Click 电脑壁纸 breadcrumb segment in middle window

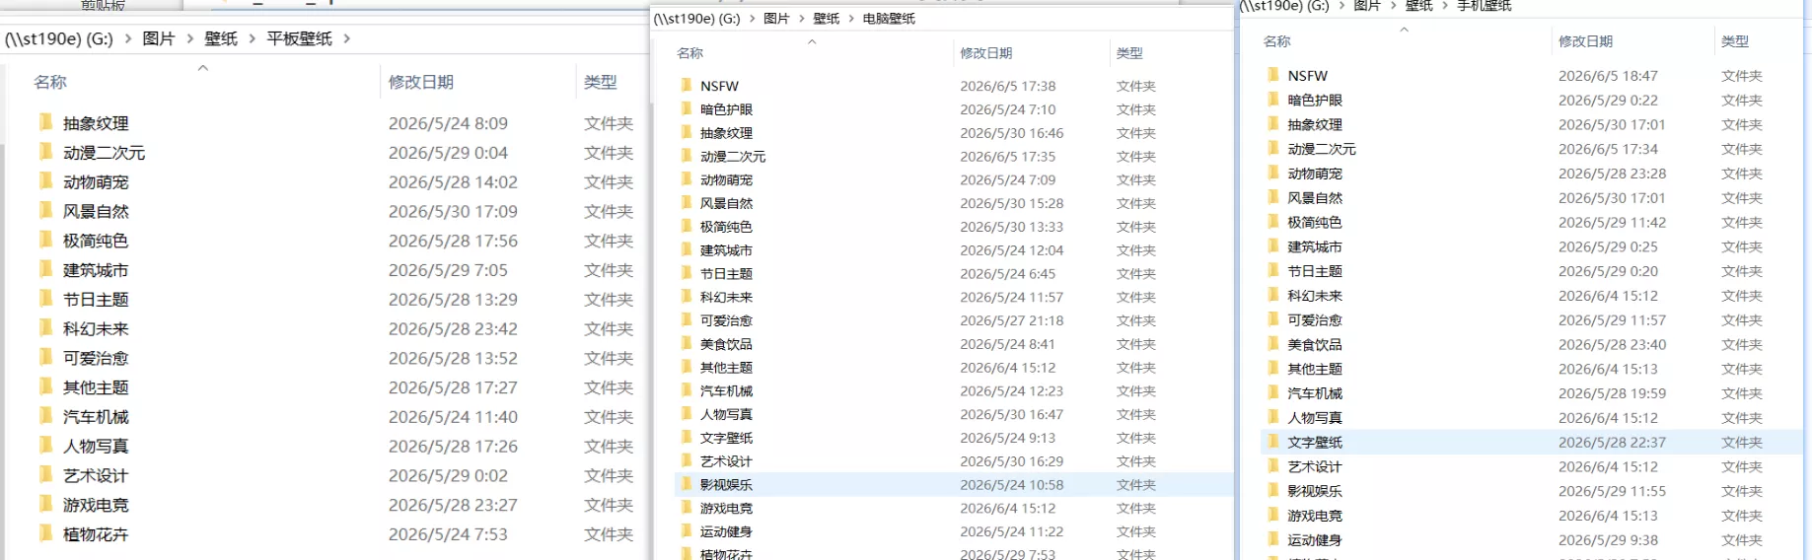tap(889, 18)
